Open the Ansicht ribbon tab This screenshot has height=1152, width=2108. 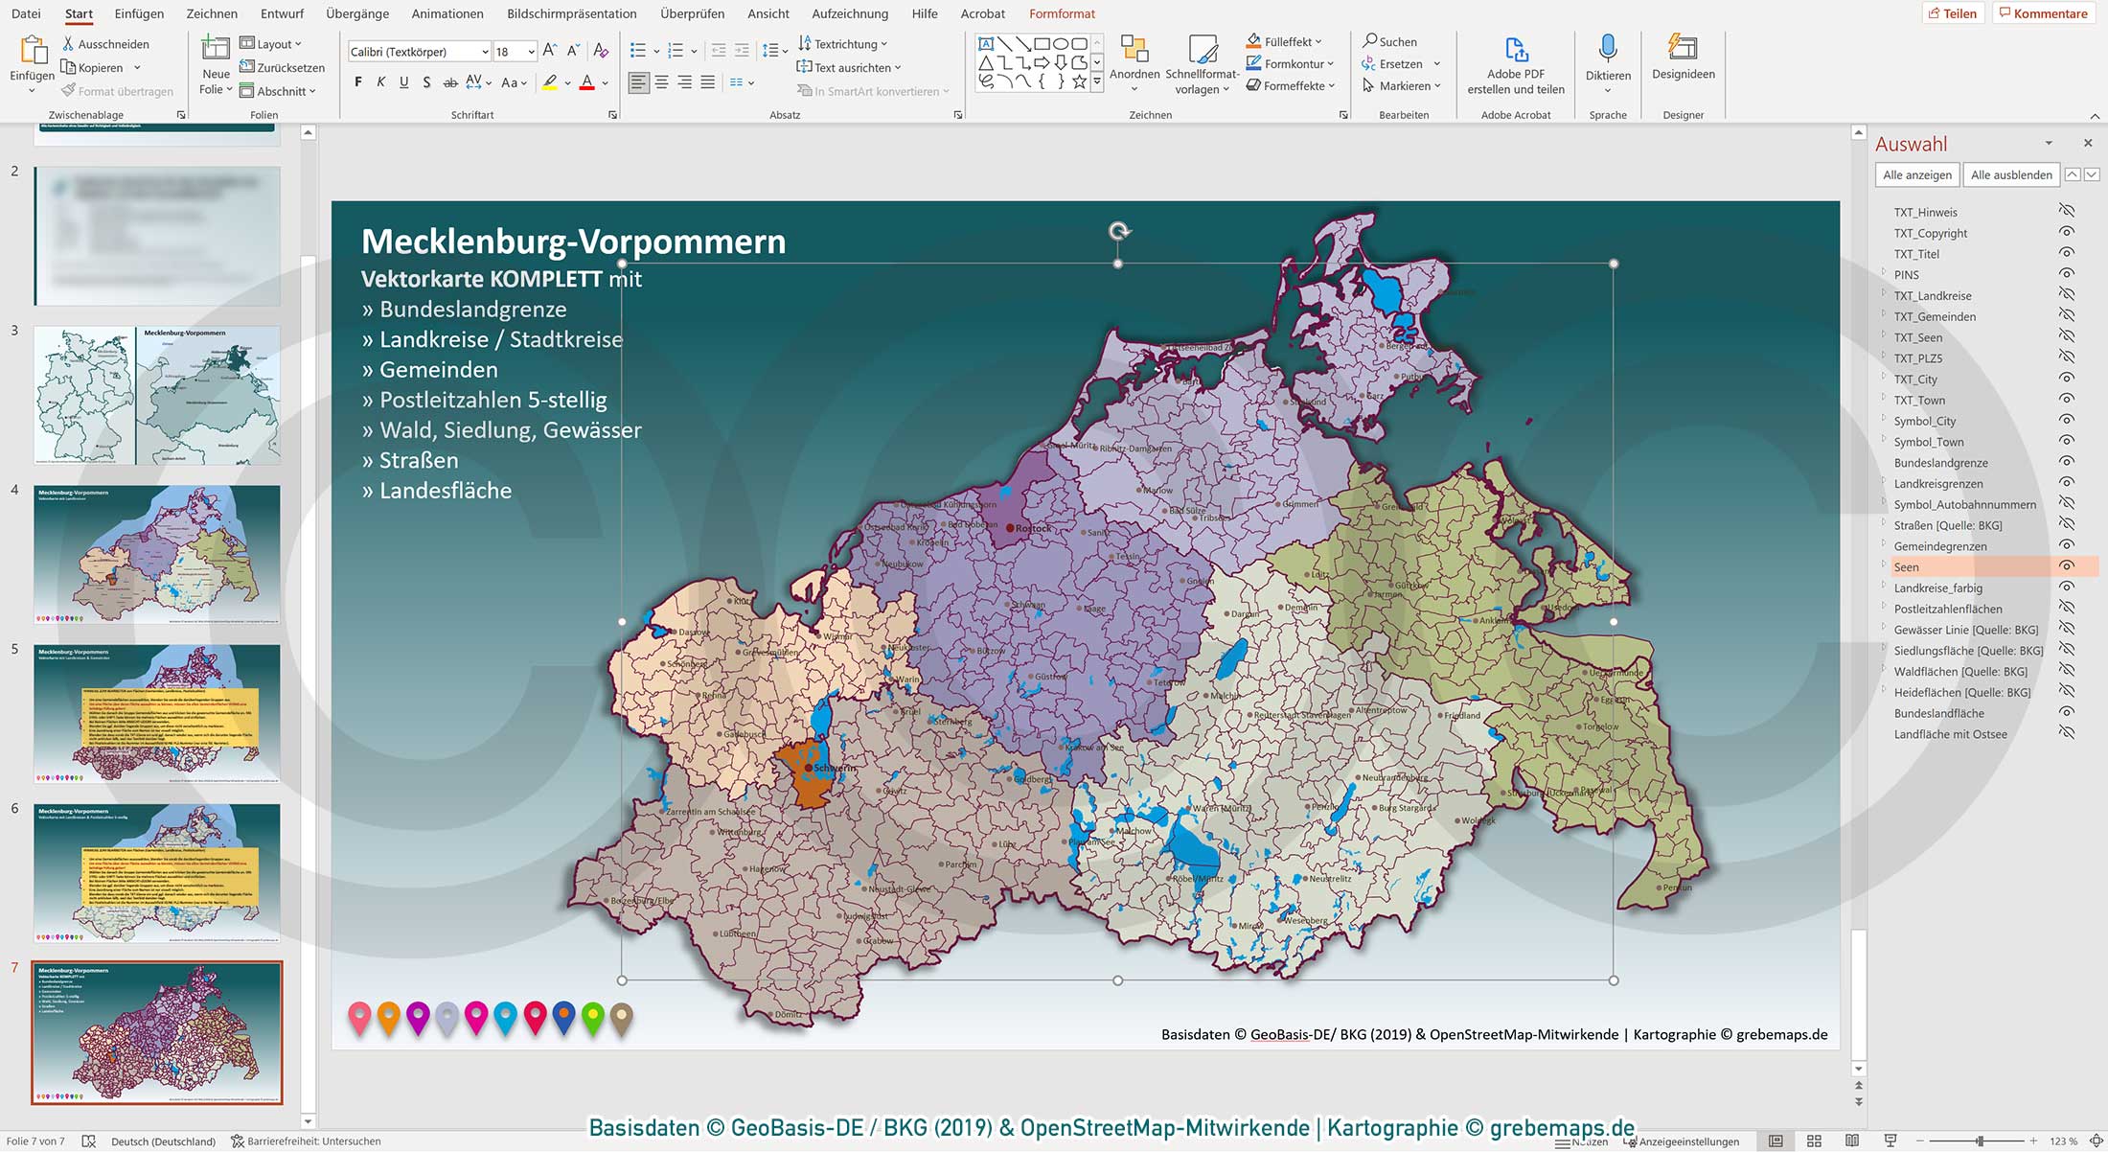[x=768, y=13]
